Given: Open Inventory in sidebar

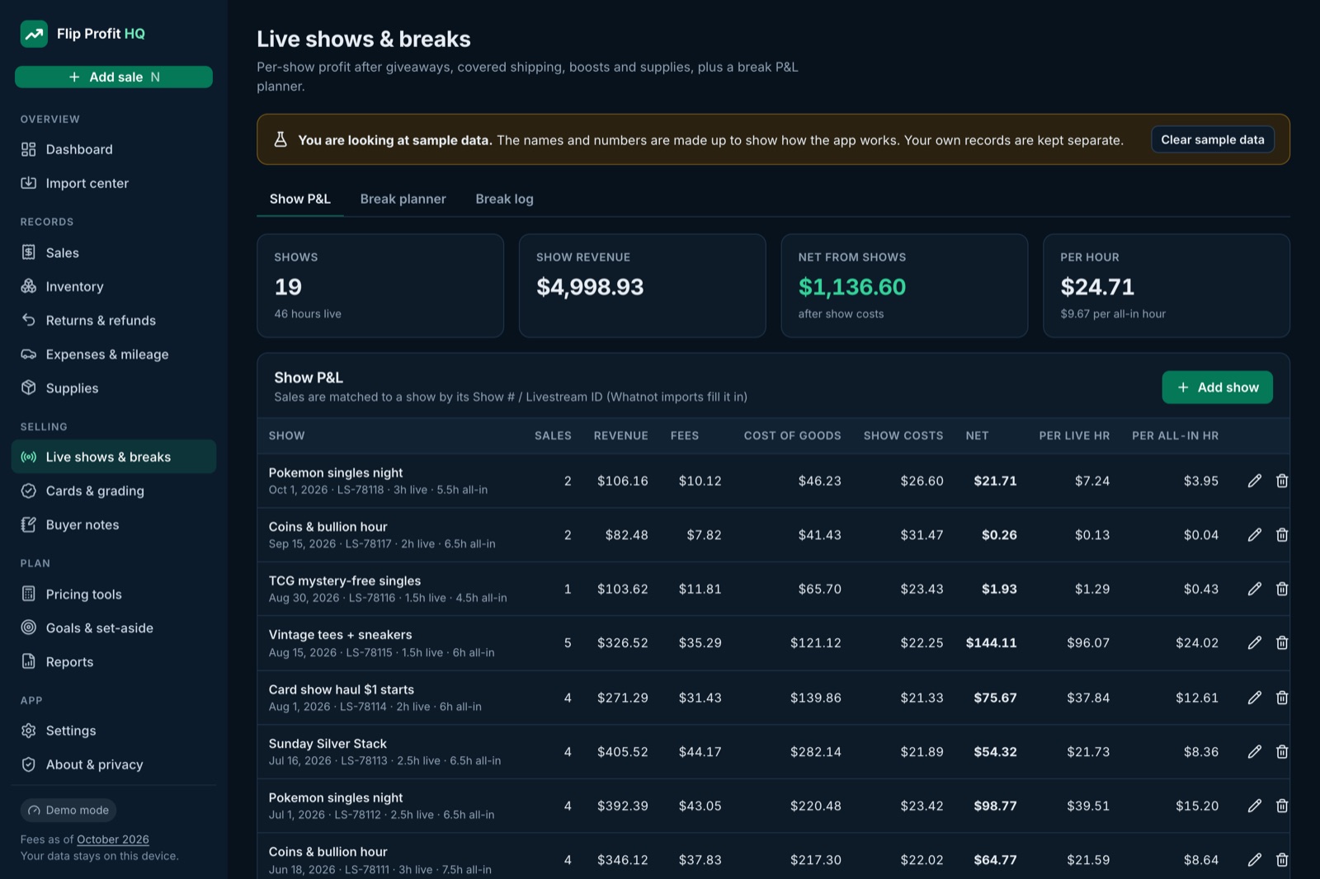Looking at the screenshot, I should click(114, 286).
